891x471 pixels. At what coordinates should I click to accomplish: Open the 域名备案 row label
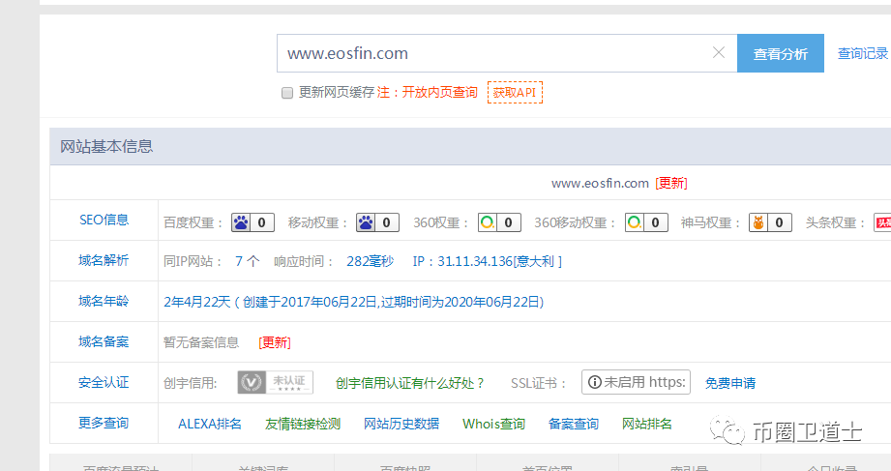click(104, 341)
